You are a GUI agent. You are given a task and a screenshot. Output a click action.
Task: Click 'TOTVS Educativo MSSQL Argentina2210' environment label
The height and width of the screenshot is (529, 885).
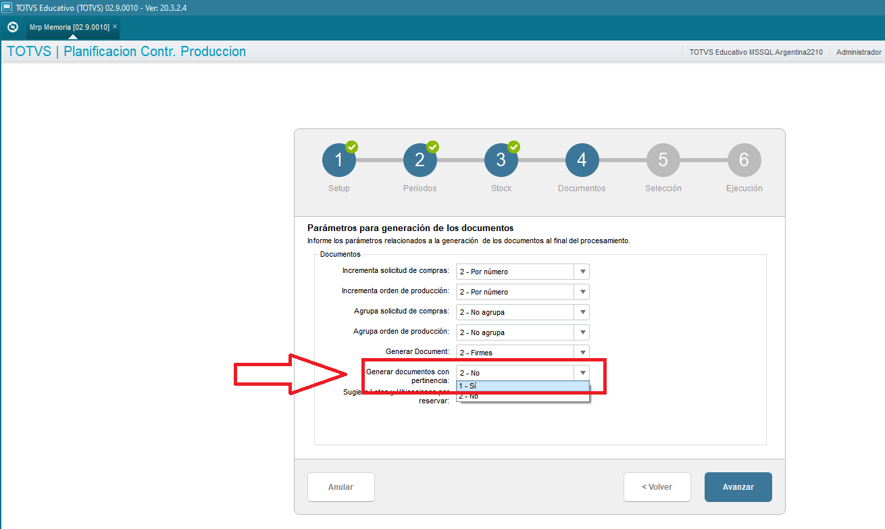click(x=756, y=52)
